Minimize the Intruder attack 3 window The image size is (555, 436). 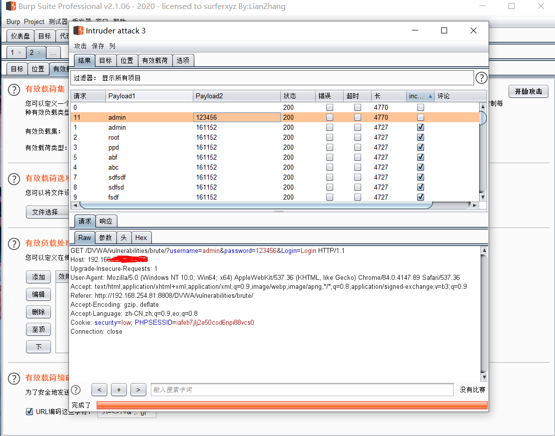pyautogui.click(x=415, y=30)
